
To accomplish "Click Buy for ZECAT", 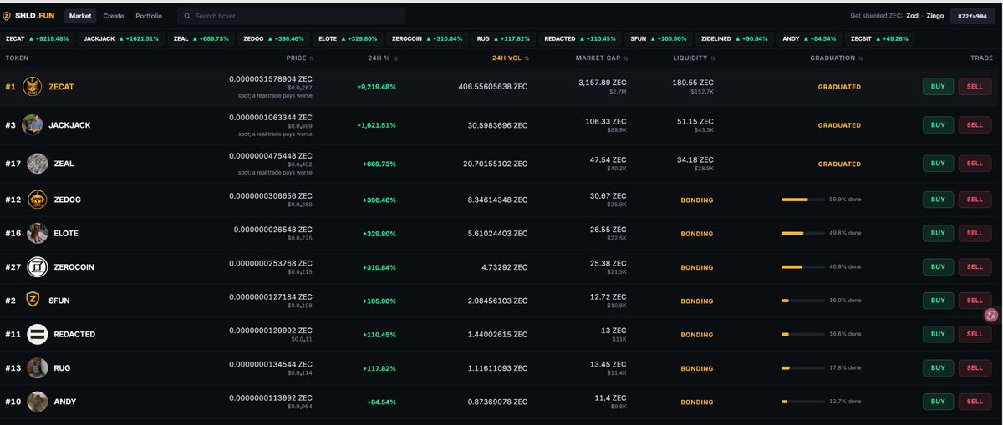I will point(938,87).
